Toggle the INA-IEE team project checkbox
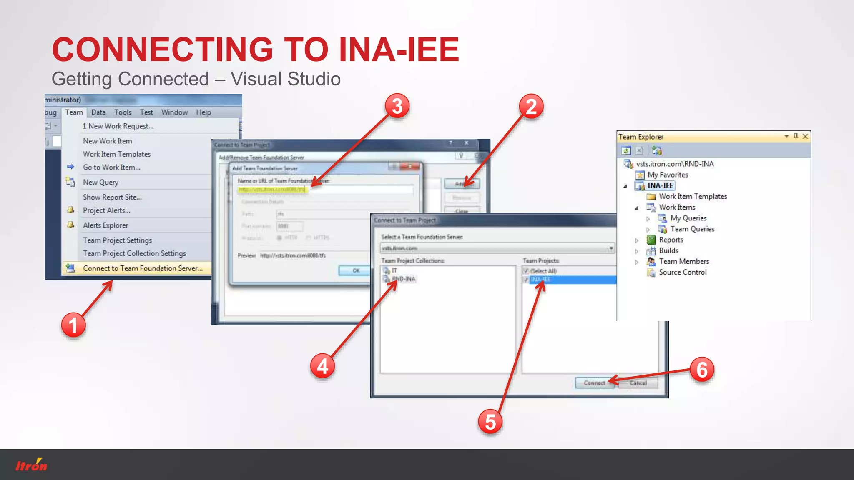The height and width of the screenshot is (480, 854). pos(526,279)
